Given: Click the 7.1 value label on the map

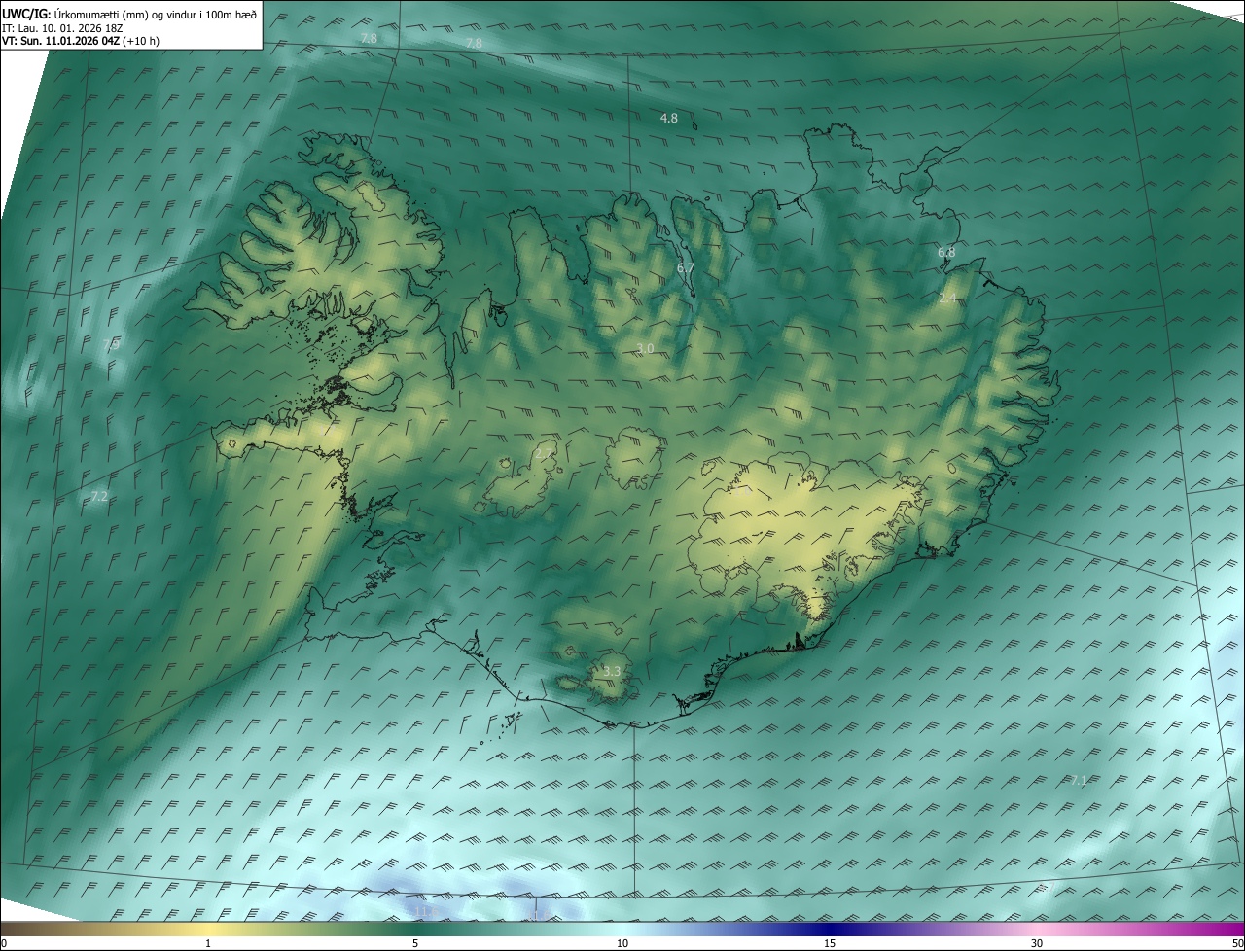Looking at the screenshot, I should point(1078,780).
